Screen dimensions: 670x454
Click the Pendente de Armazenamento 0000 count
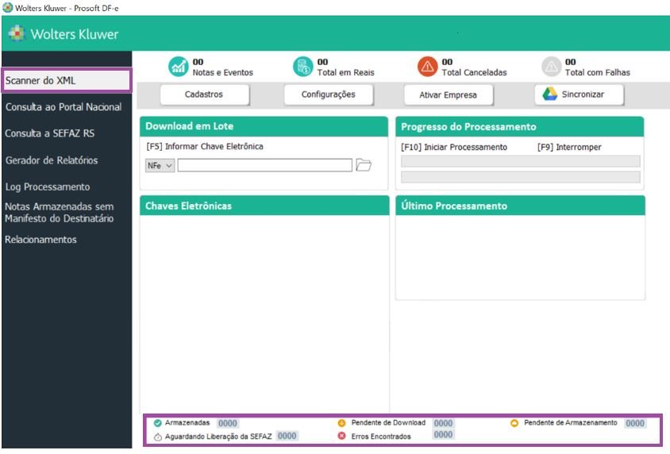pyautogui.click(x=635, y=423)
